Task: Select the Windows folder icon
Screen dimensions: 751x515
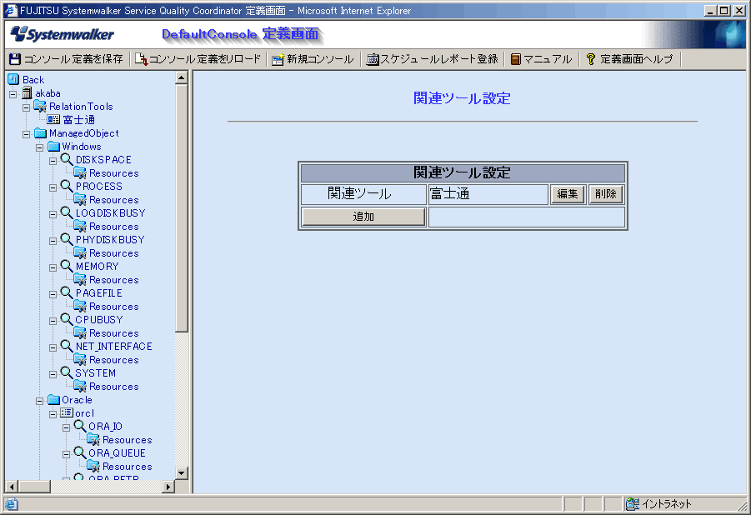Action: (53, 147)
